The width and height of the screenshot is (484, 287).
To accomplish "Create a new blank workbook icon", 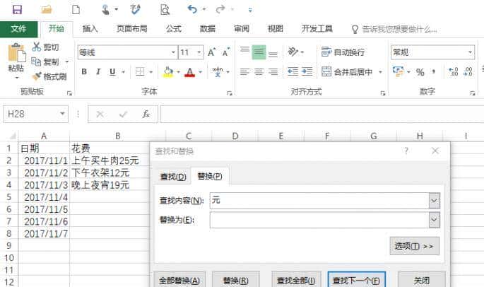I will [x=76, y=10].
